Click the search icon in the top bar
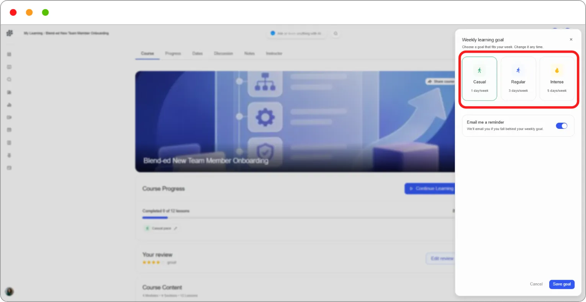The width and height of the screenshot is (586, 302). (336, 34)
